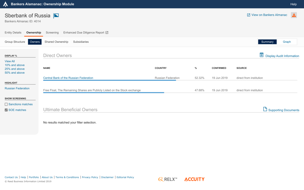Open Portfolio footer link
Screen dimensions: 304x190
[x=34, y=178]
